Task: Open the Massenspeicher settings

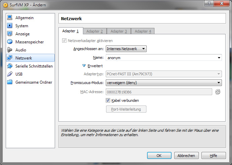Action: coord(30,42)
